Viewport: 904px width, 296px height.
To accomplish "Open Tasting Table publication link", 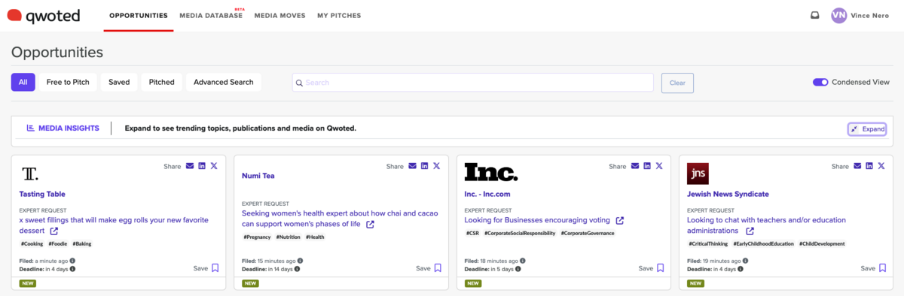I will click(x=42, y=194).
